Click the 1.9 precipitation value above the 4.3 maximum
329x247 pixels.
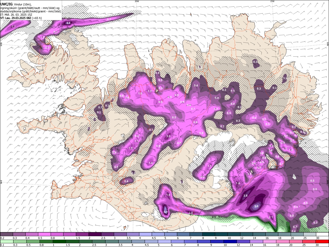click(x=168, y=195)
